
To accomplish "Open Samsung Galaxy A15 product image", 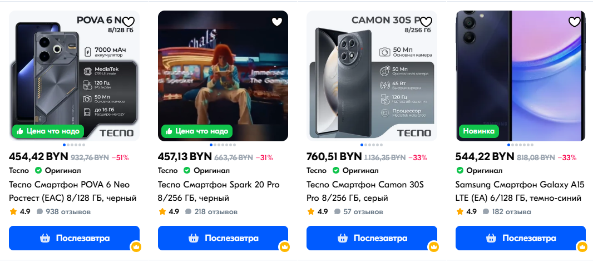I will click(520, 76).
